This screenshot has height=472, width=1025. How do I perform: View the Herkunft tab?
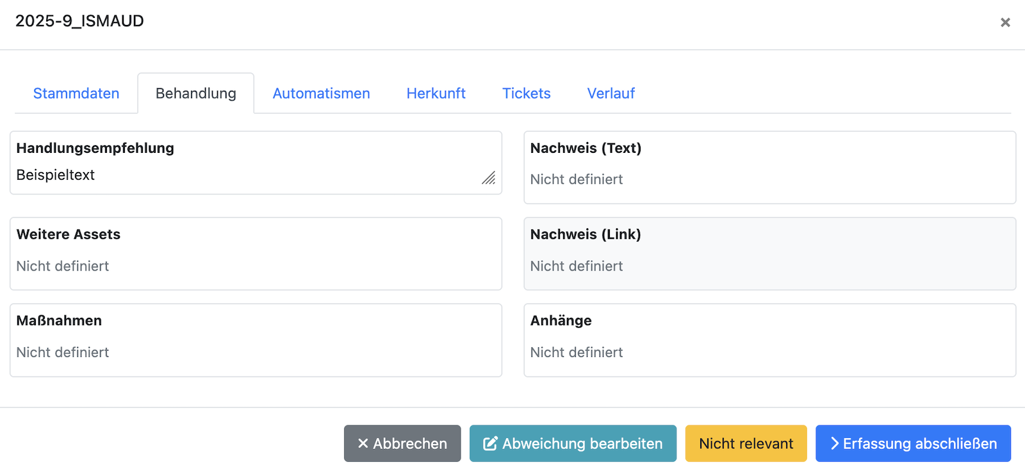click(436, 93)
